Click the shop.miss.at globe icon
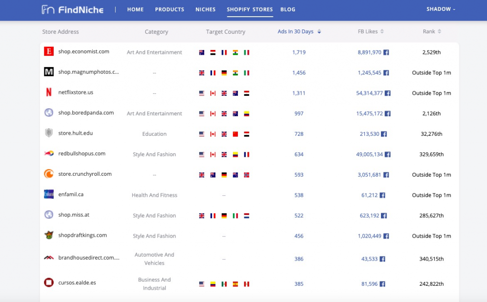The height and width of the screenshot is (302, 487). point(49,215)
